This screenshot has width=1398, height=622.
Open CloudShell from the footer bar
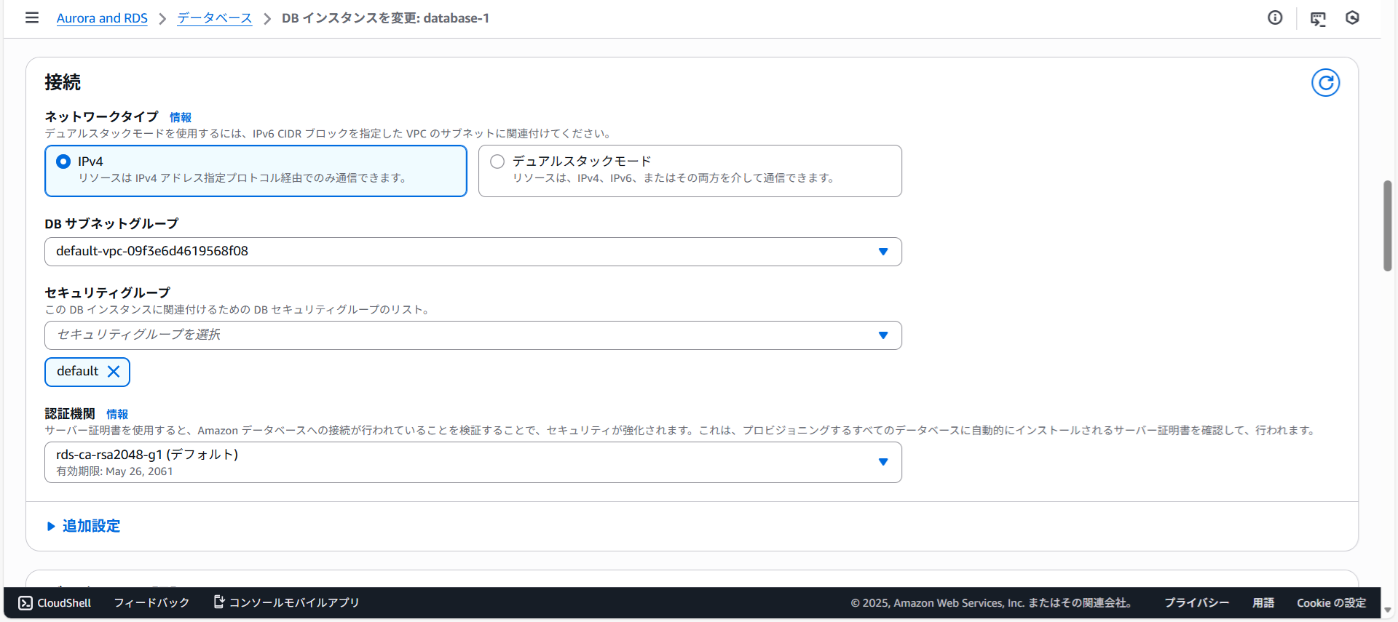click(x=55, y=603)
